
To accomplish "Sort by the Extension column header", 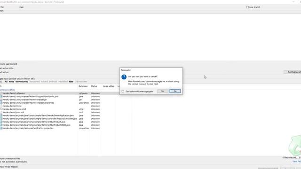I will click(x=83, y=86).
